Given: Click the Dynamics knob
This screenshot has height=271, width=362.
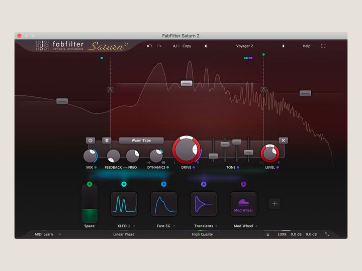Looking at the screenshot, I should (156, 156).
